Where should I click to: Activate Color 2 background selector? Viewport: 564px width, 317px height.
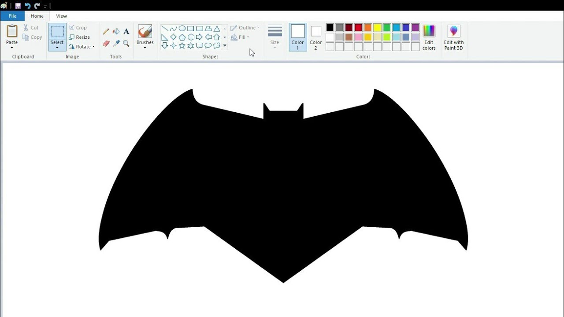pyautogui.click(x=315, y=37)
